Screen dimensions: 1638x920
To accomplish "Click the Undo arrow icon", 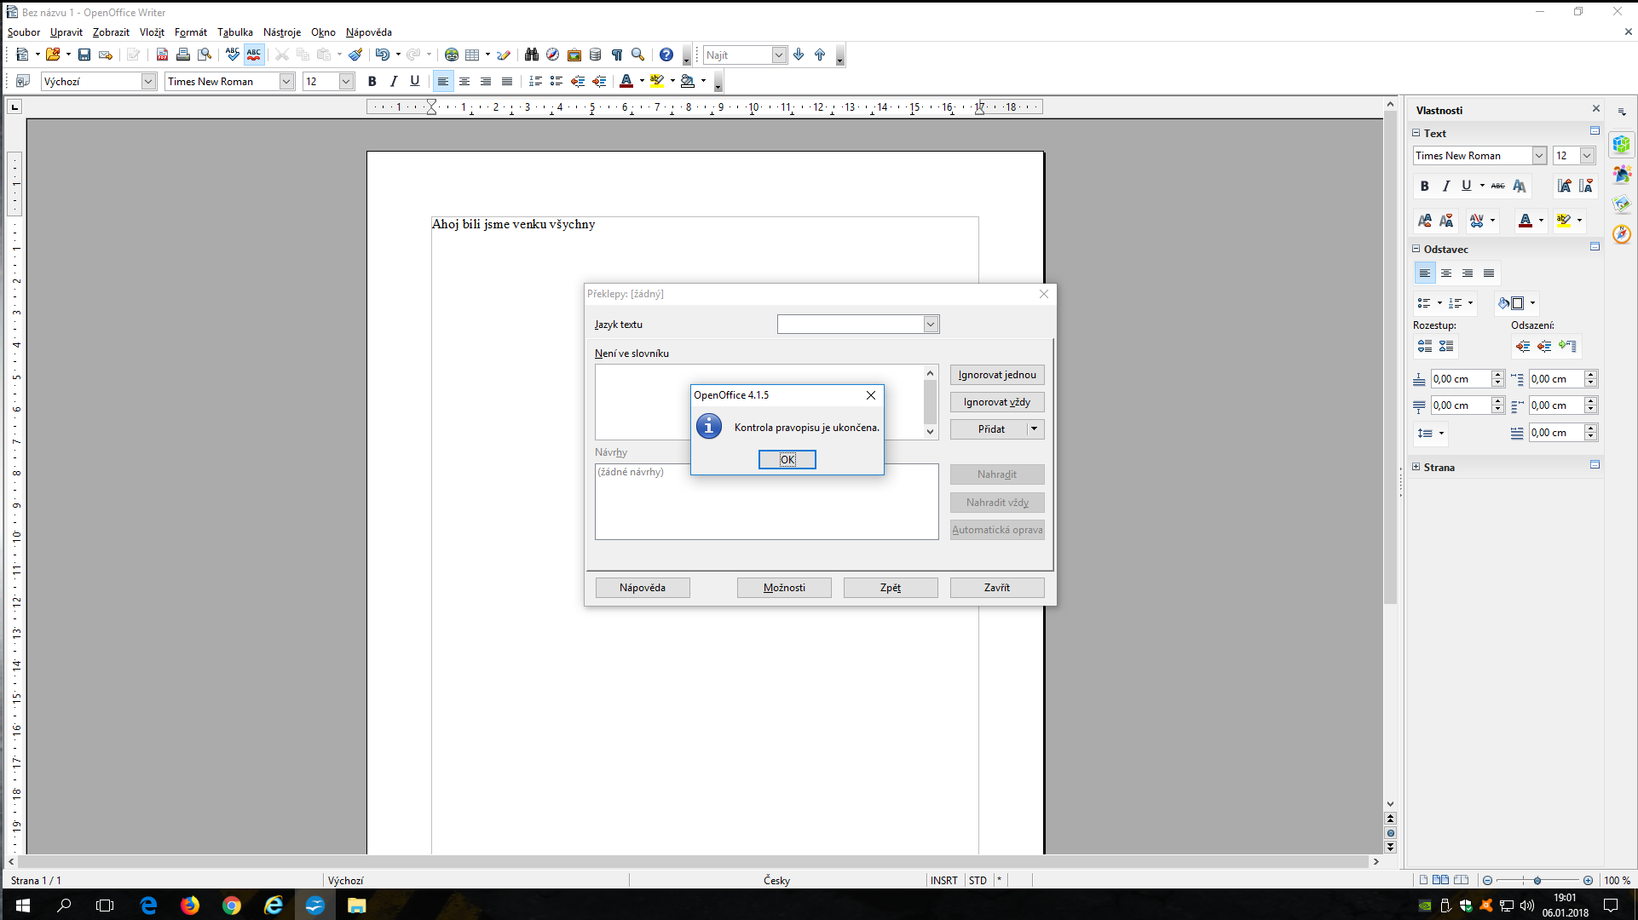I will (382, 55).
